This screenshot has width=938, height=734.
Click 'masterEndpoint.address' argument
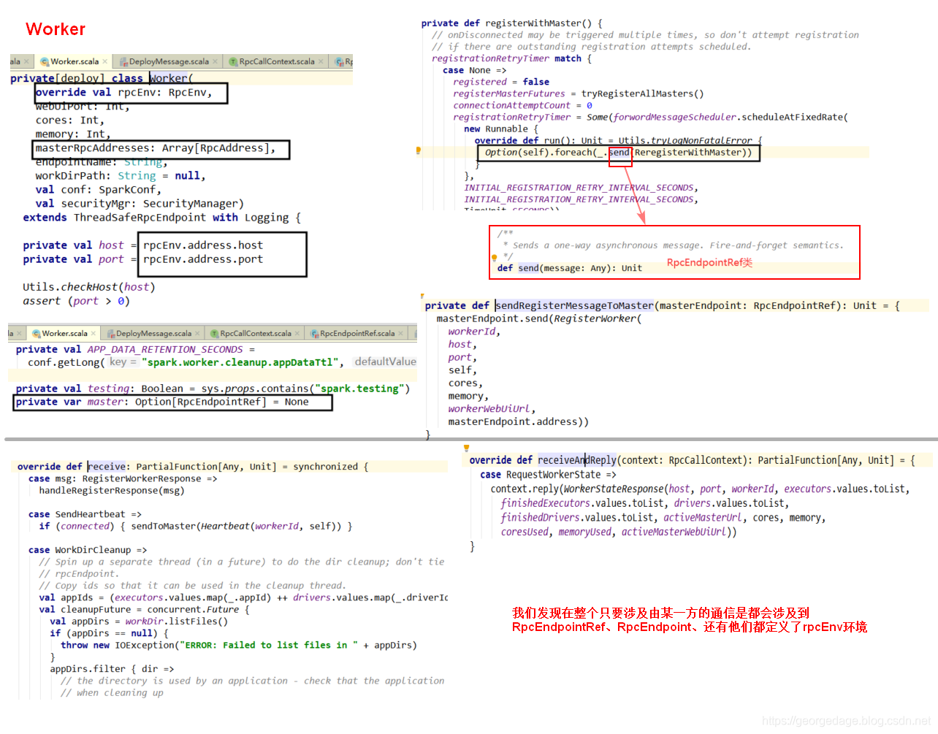click(x=512, y=422)
